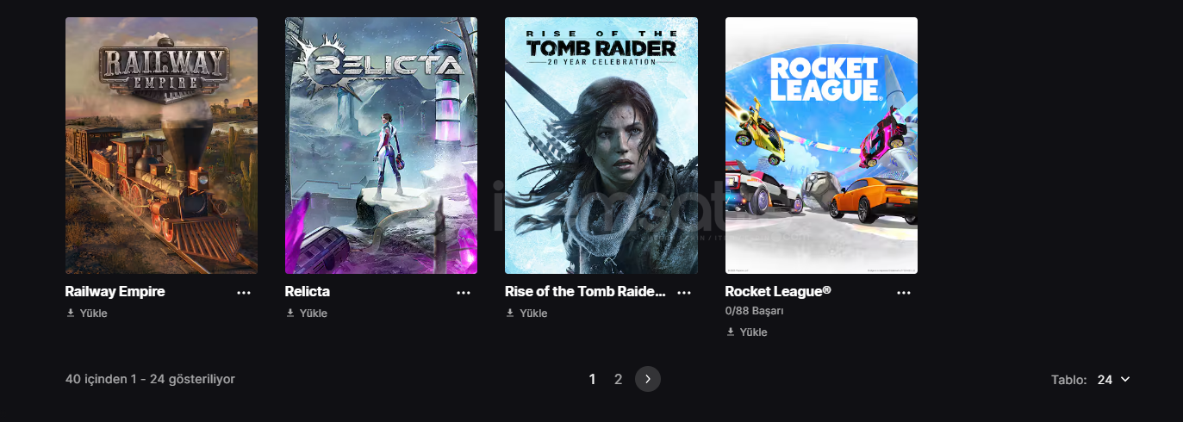Open the three-dot menu for Railway Empire
Screen dimensions: 1183x422
[244, 293]
